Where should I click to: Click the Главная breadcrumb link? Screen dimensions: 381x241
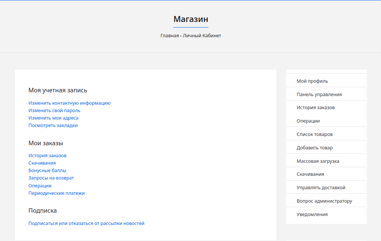[x=170, y=36]
